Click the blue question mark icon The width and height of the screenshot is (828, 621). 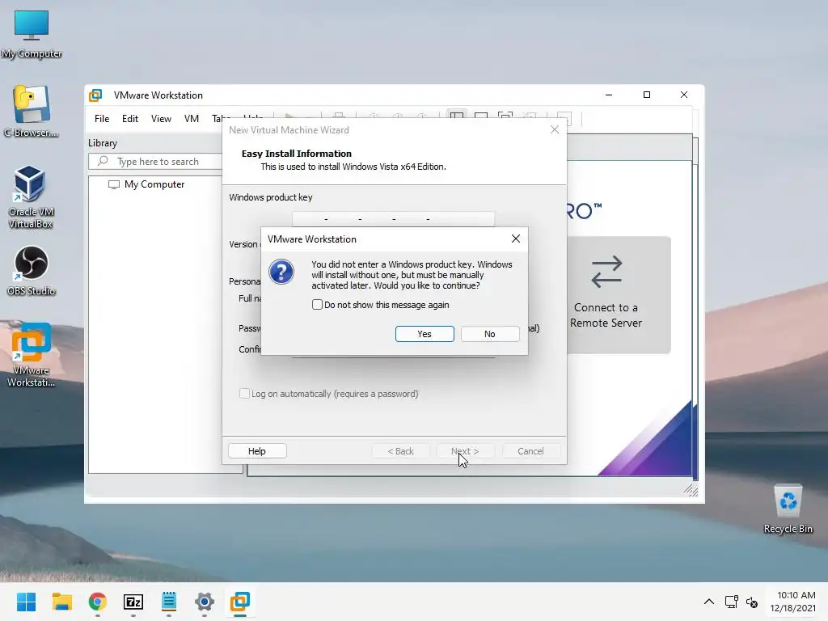point(281,272)
